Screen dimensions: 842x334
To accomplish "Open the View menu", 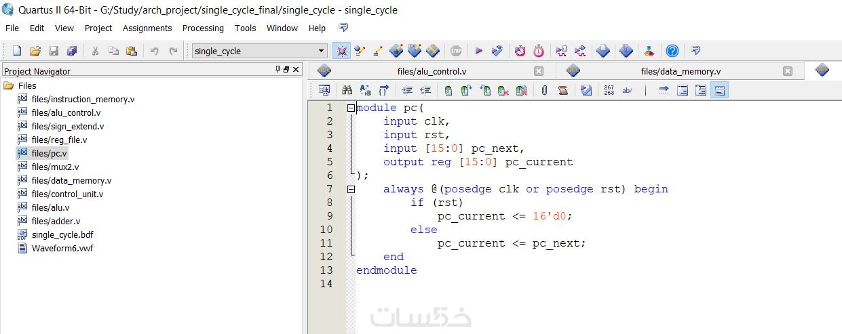I will [64, 28].
